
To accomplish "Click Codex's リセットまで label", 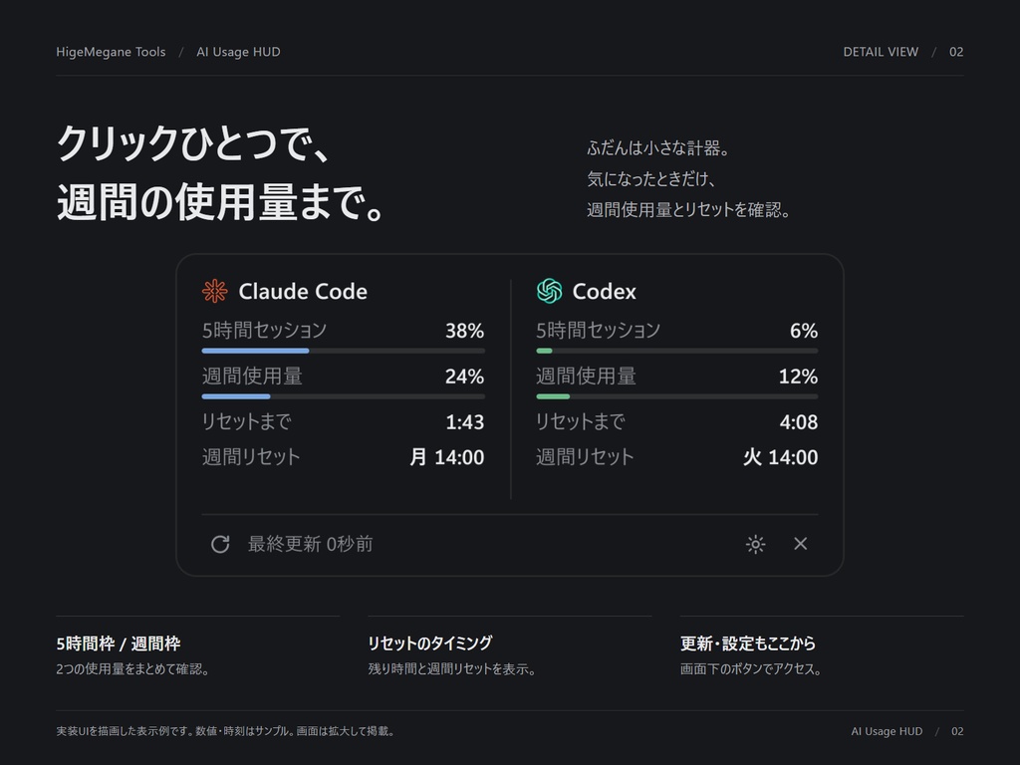I will coord(581,421).
